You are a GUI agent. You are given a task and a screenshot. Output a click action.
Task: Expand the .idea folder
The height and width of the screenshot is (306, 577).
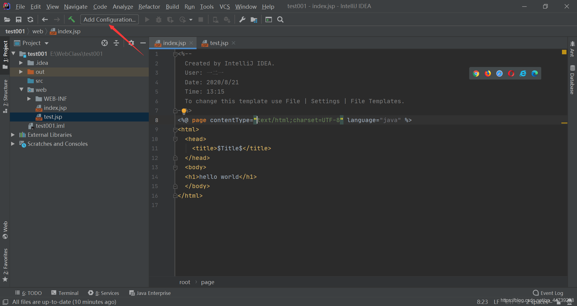tap(21, 63)
